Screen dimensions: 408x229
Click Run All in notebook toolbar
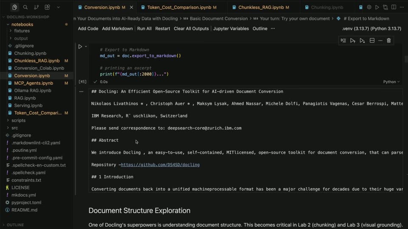pos(144,28)
